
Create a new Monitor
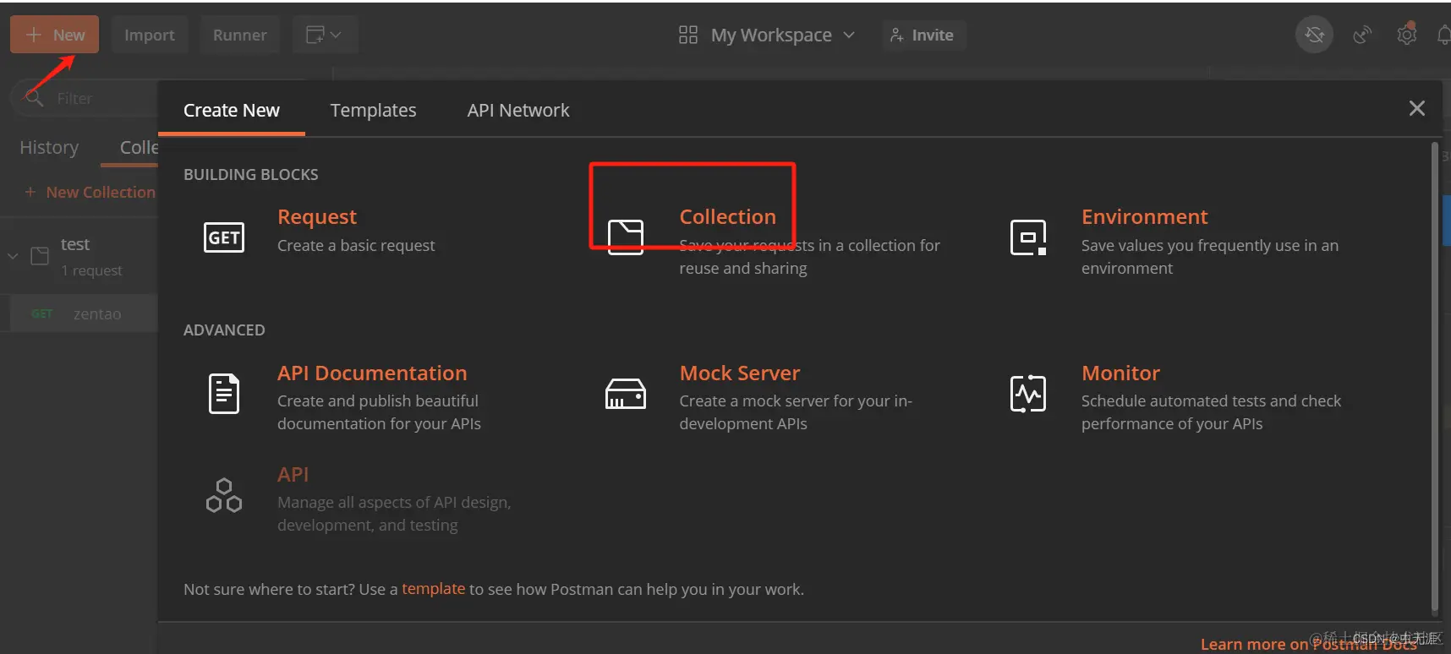click(x=1120, y=373)
